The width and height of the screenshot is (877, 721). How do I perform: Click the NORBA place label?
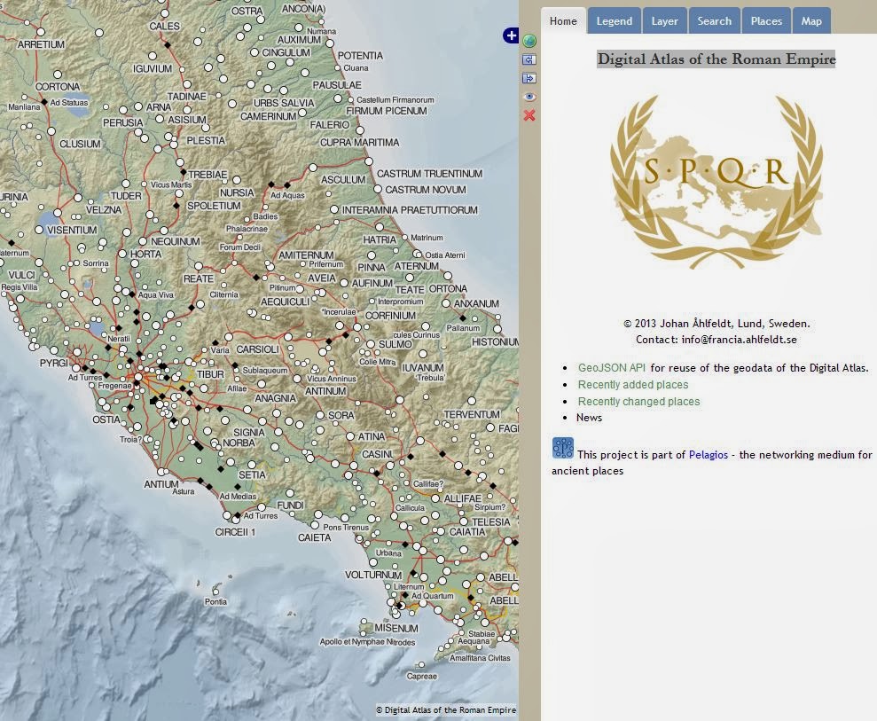tap(239, 443)
